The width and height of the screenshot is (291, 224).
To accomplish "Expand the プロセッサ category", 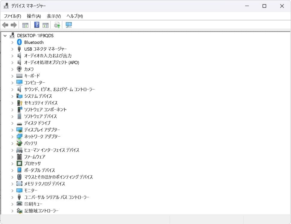I will tap(12, 164).
